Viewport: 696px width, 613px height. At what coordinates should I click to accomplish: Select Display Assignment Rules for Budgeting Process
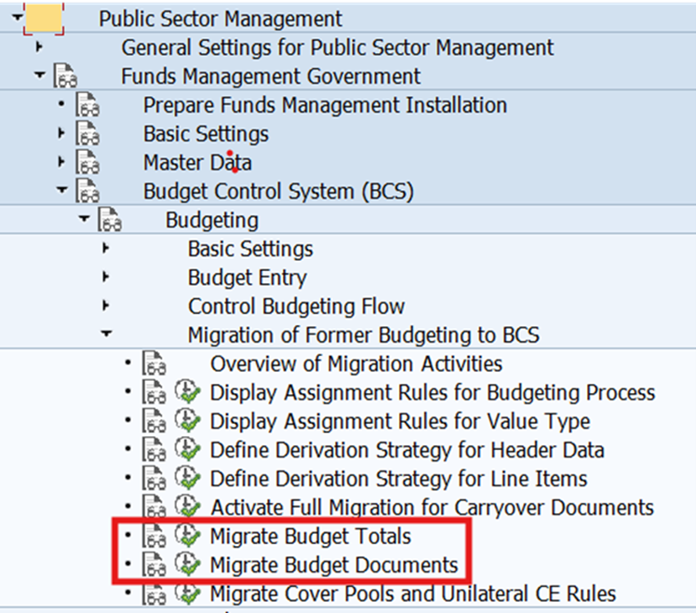433,393
